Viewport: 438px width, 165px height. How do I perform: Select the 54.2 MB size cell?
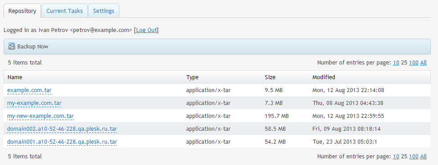(x=275, y=142)
